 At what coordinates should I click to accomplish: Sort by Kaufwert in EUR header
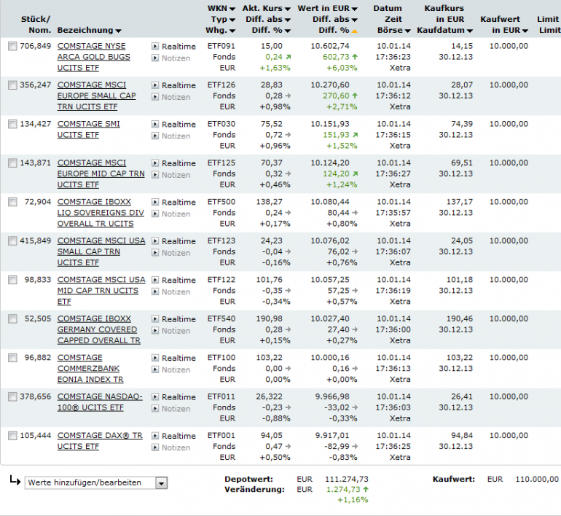(504, 25)
